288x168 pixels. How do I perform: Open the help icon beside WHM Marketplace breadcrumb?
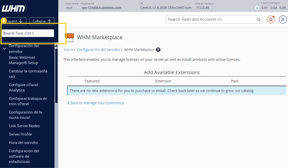pyautogui.click(x=158, y=50)
